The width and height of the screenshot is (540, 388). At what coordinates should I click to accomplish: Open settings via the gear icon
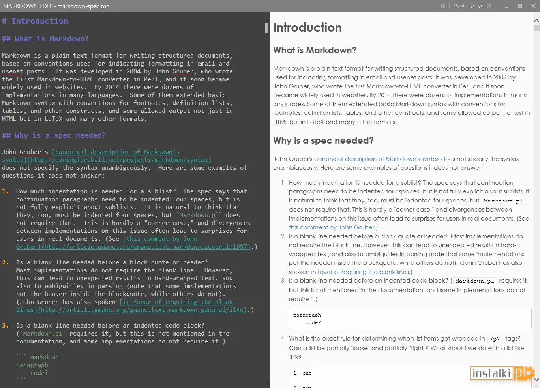443,6
